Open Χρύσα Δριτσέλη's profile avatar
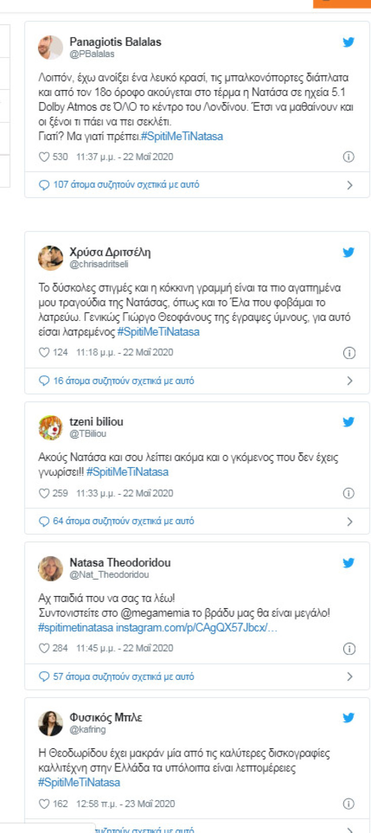Viewport: 371px width, 833px height. coord(51,258)
